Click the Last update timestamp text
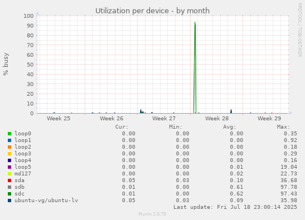This screenshot has height=220, width=305. click(235, 207)
